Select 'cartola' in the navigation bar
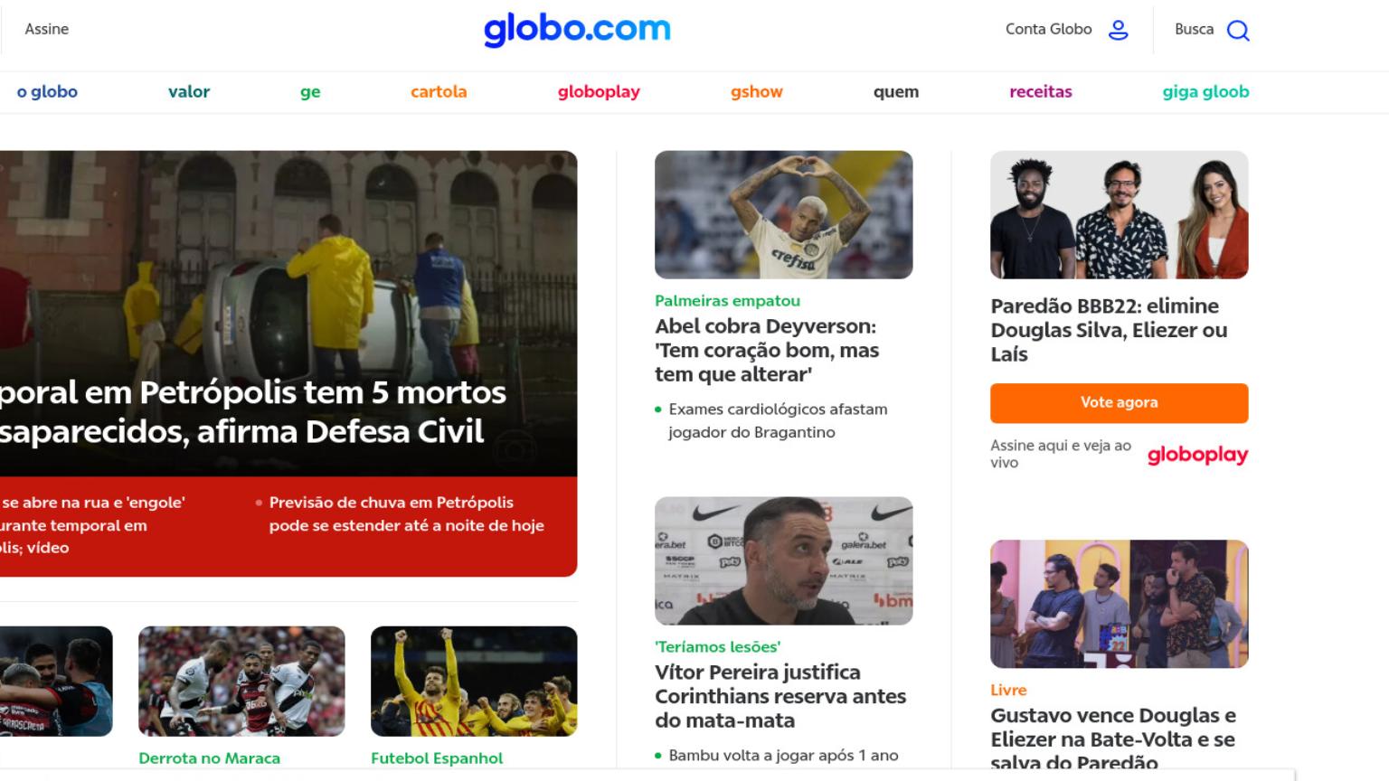 coord(439,91)
